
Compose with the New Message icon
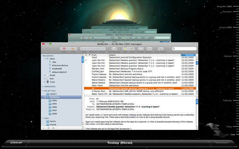pyautogui.click(x=114, y=48)
